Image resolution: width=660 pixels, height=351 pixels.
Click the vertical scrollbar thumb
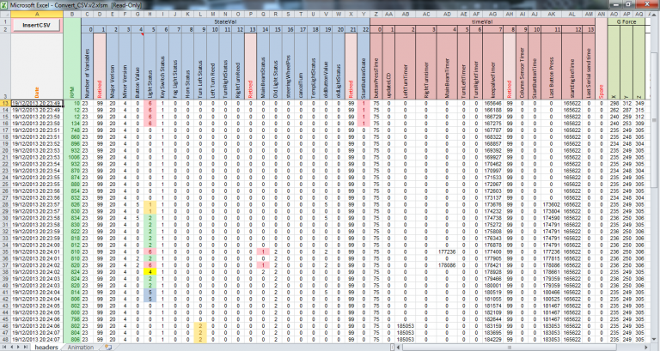656,121
